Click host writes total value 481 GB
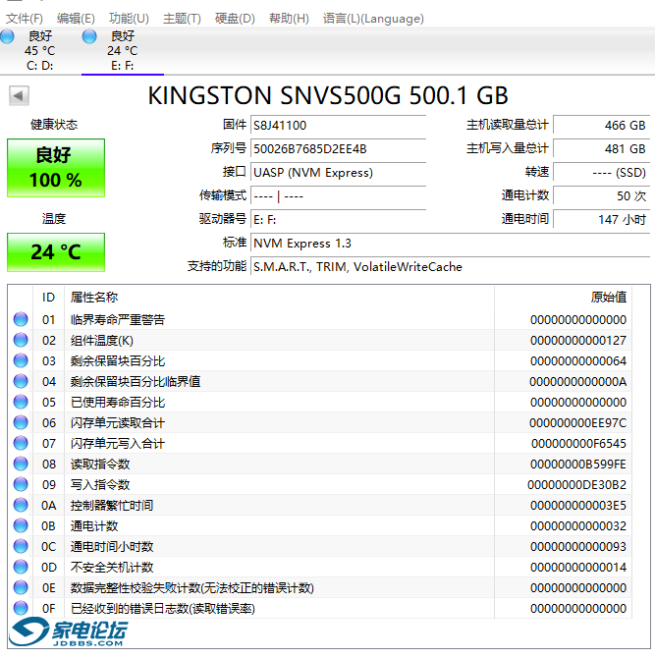The width and height of the screenshot is (655, 657). [601, 148]
